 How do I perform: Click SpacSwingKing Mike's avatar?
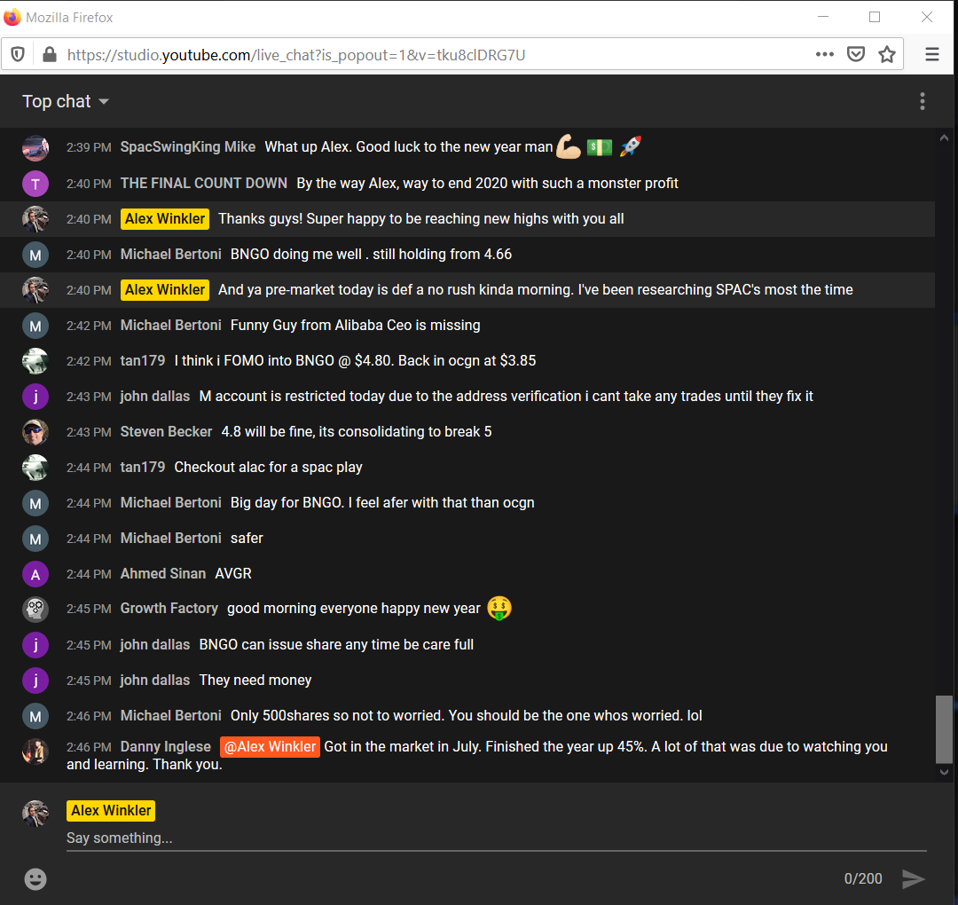[x=35, y=147]
